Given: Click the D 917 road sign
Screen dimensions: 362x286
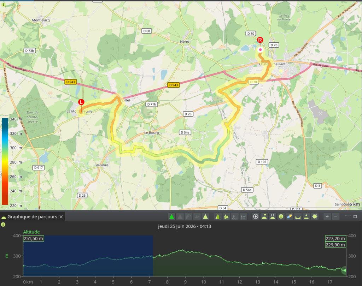Looking at the screenshot, I should [x=39, y=168].
